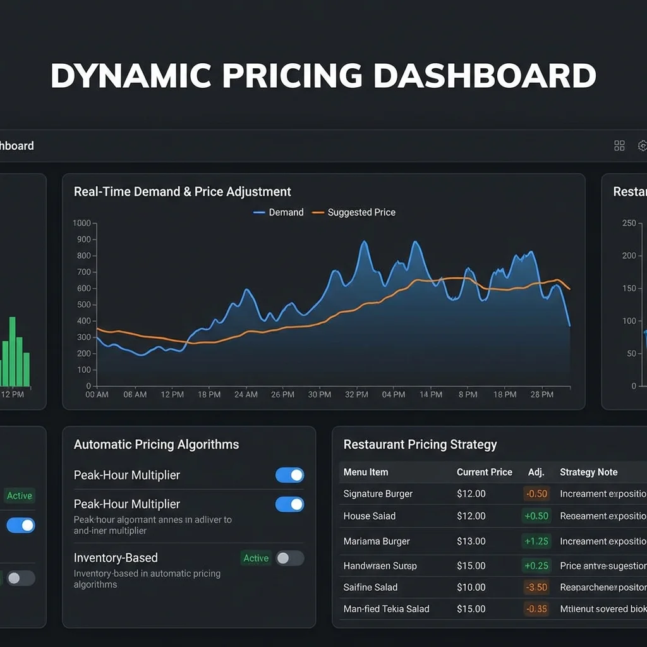Toggle the second Peak-Hour Multiplier switch
The image size is (647, 647).
point(289,504)
